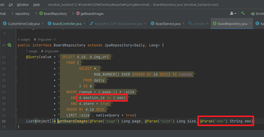Switch to BoardController.java tab
The image size is (264, 137).
point(67,24)
